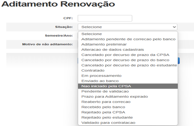
Task: Collapse the Situação dropdown via chevron arrow
Action: tap(174, 27)
